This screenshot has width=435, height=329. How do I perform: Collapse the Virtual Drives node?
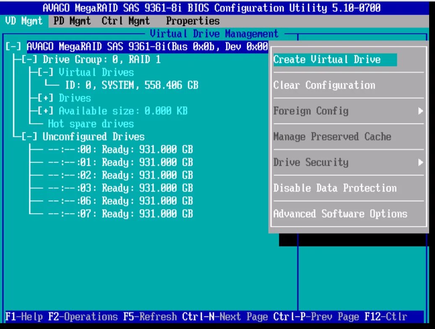point(46,72)
